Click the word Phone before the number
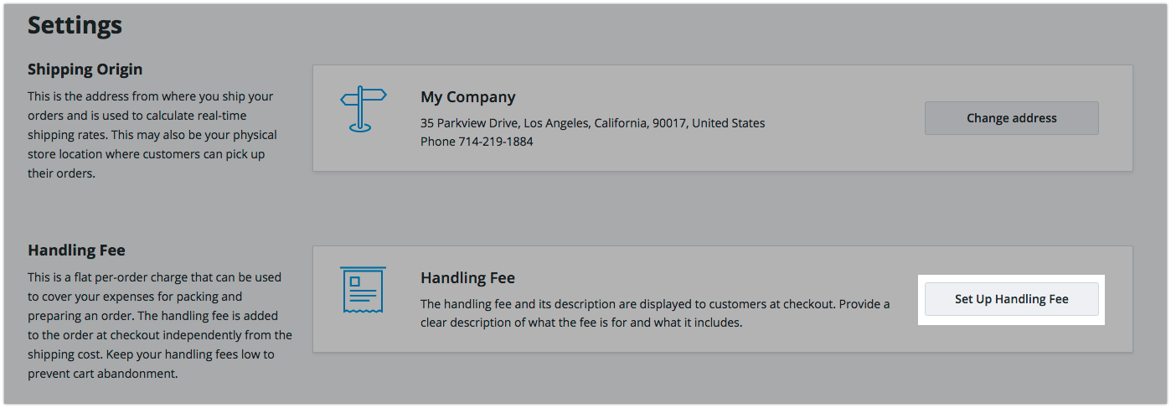This screenshot has width=1171, height=408. point(437,142)
